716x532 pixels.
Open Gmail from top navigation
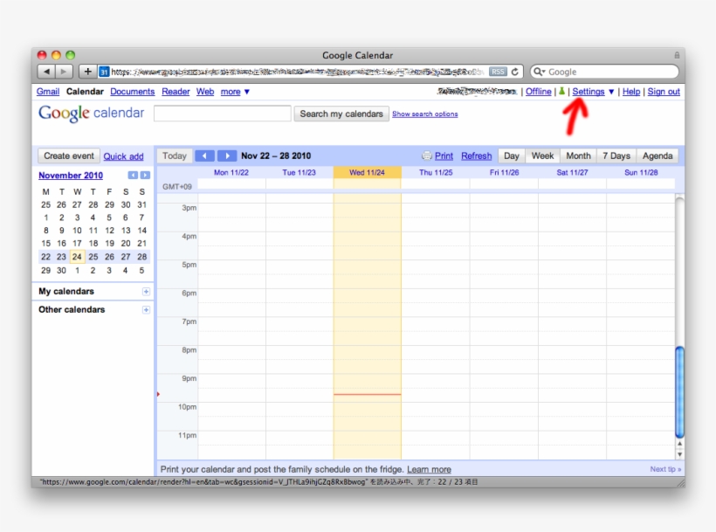(x=48, y=92)
